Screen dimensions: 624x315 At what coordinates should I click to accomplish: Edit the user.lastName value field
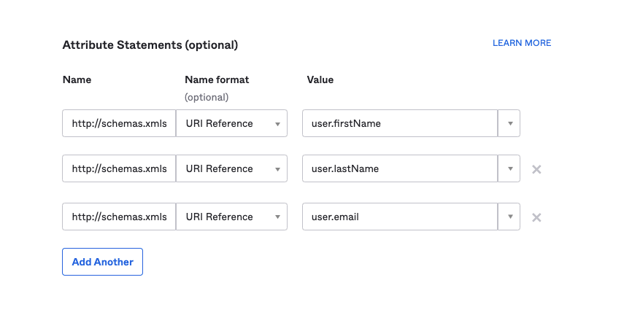click(400, 168)
